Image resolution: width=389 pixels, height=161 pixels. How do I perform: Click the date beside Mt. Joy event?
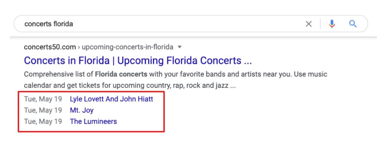pyautogui.click(x=43, y=110)
